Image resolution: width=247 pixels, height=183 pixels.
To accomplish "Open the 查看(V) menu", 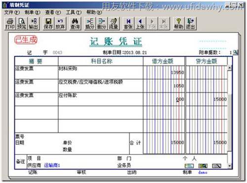I will [53, 12].
